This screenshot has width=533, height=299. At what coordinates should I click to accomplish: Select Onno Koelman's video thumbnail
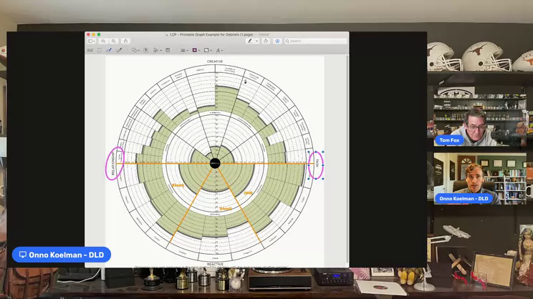point(480,179)
